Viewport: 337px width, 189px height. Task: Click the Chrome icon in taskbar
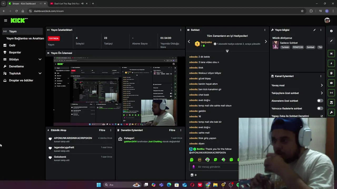pyautogui.click(x=208, y=185)
